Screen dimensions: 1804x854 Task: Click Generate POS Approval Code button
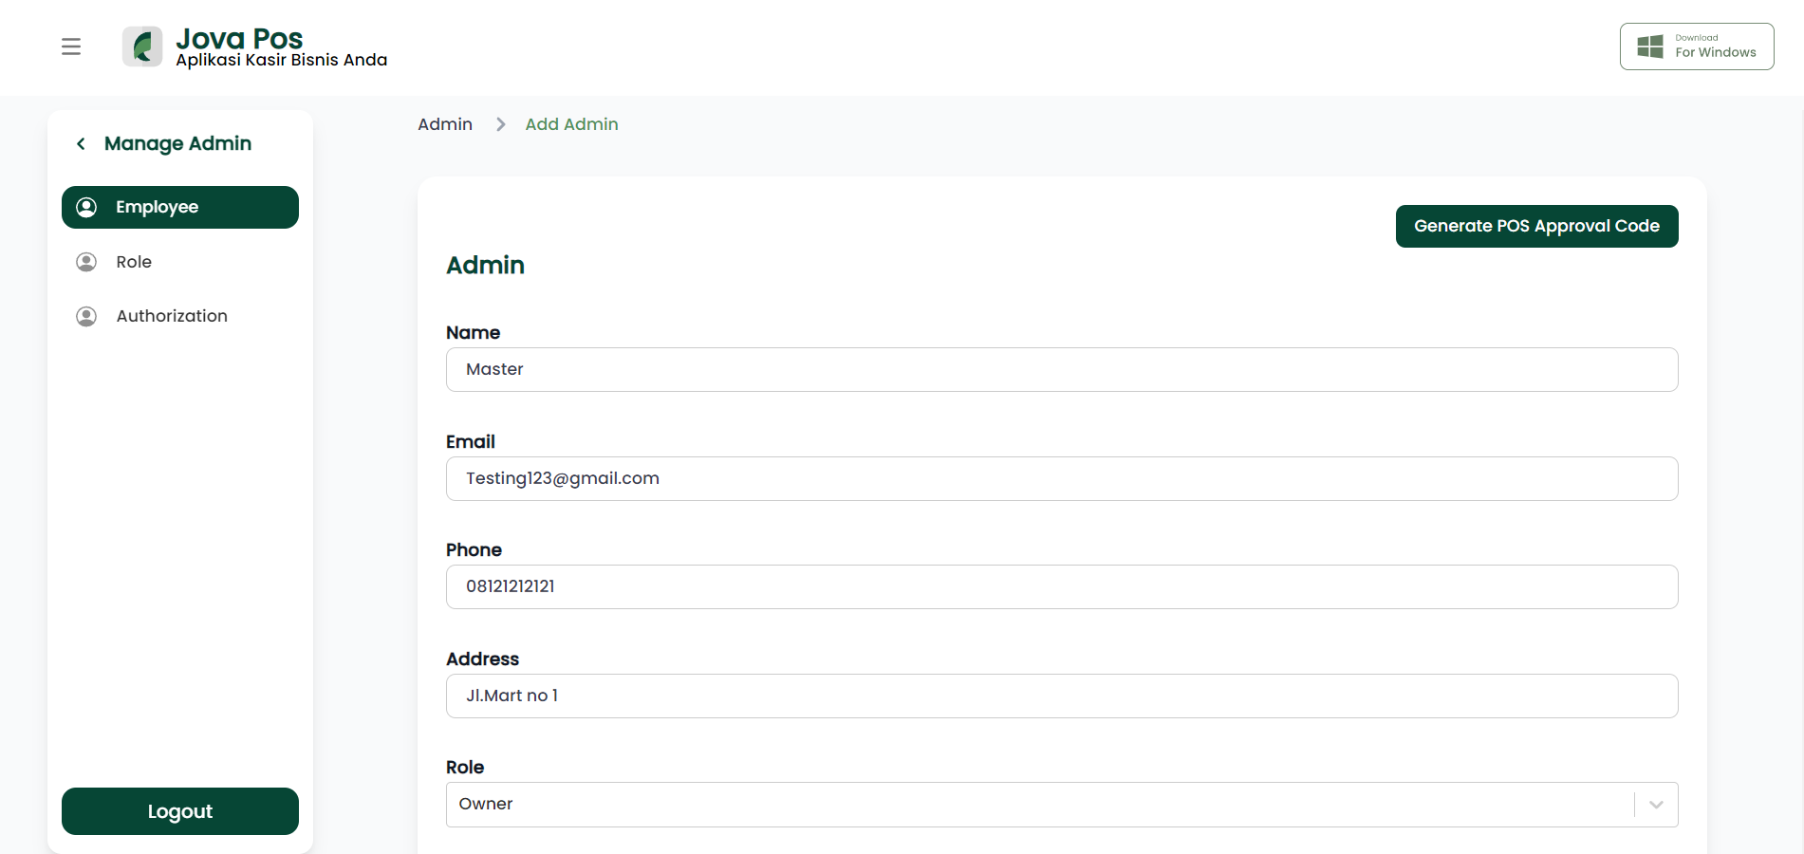[x=1536, y=226]
